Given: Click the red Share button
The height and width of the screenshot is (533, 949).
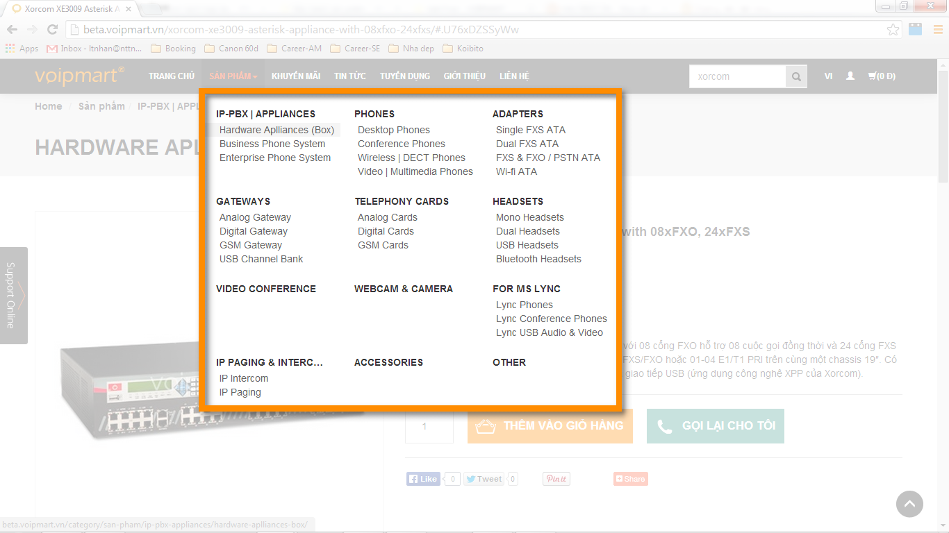Looking at the screenshot, I should (630, 479).
